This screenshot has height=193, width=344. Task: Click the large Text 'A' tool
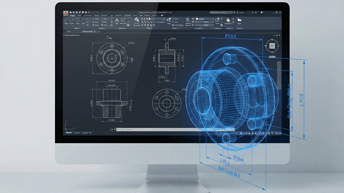click(117, 20)
